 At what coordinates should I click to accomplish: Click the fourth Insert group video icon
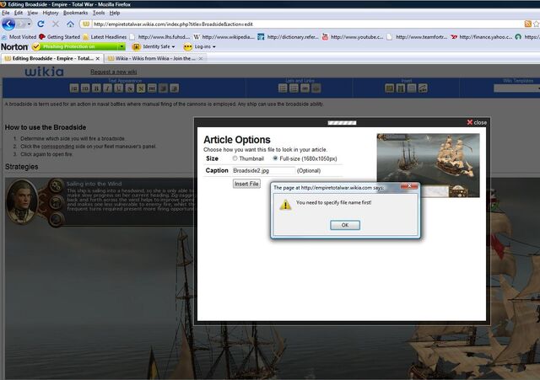423,88
